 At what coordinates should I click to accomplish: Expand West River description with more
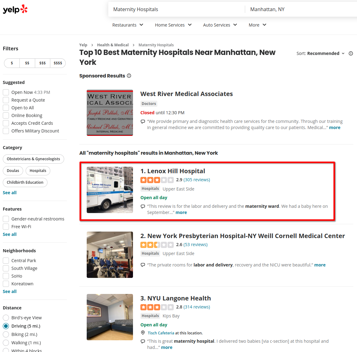click(335, 128)
